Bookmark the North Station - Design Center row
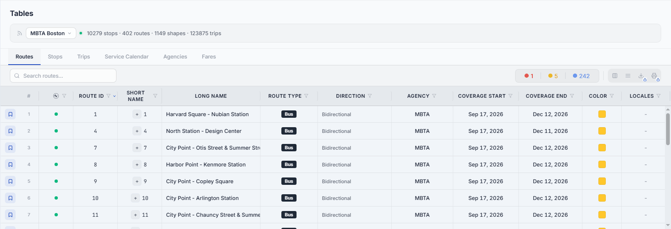 10,131
